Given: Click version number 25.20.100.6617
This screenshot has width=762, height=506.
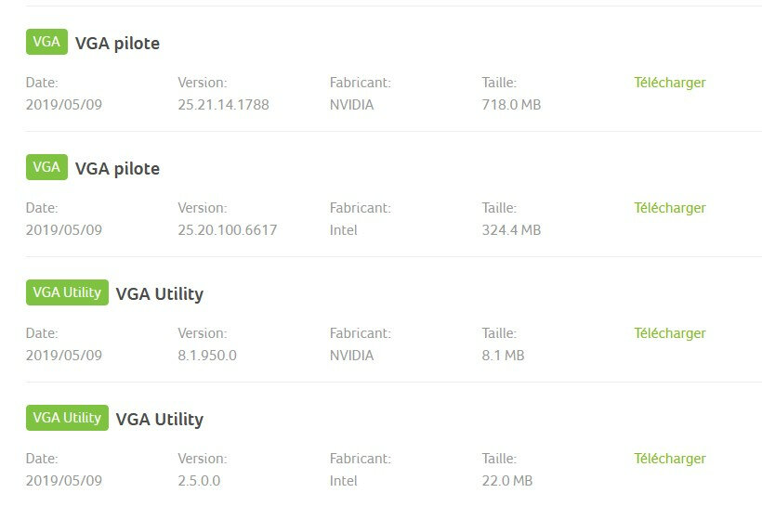Looking at the screenshot, I should (x=227, y=230).
